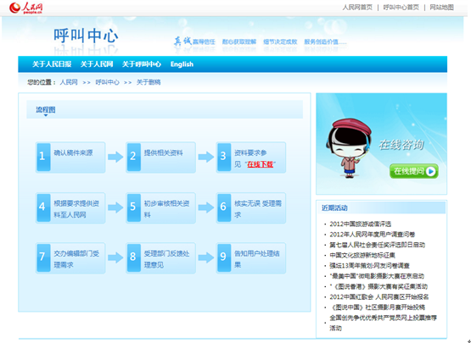Open 中国文化旅游新地标征集 link

pos(362,255)
